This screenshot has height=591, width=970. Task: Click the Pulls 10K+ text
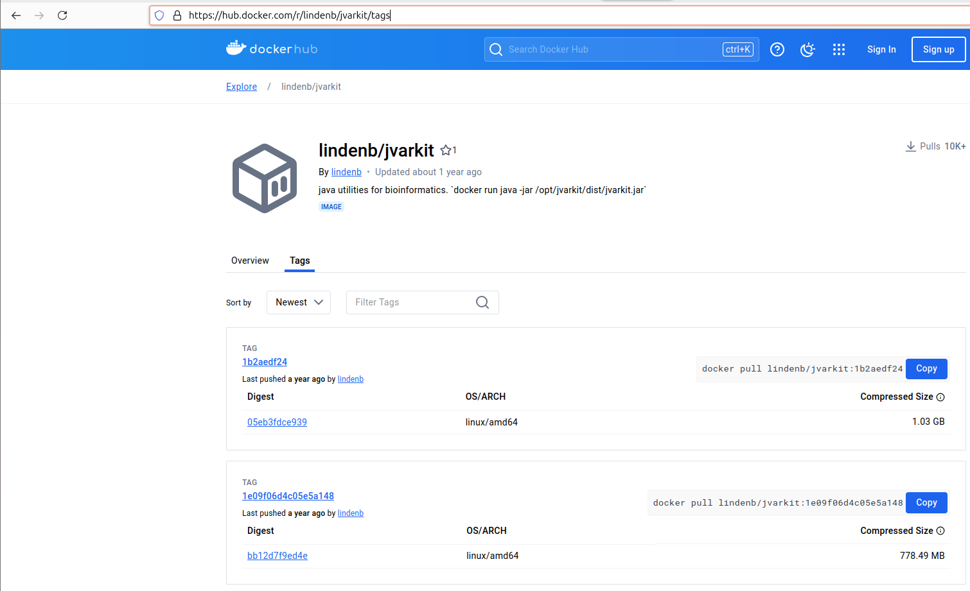tap(942, 146)
